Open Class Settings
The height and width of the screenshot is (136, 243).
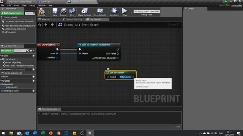[84, 12]
